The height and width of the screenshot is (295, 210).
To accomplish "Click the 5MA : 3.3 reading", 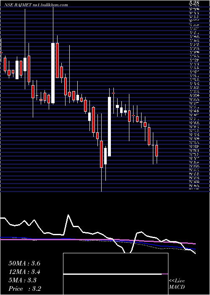I will [x=23, y=280].
